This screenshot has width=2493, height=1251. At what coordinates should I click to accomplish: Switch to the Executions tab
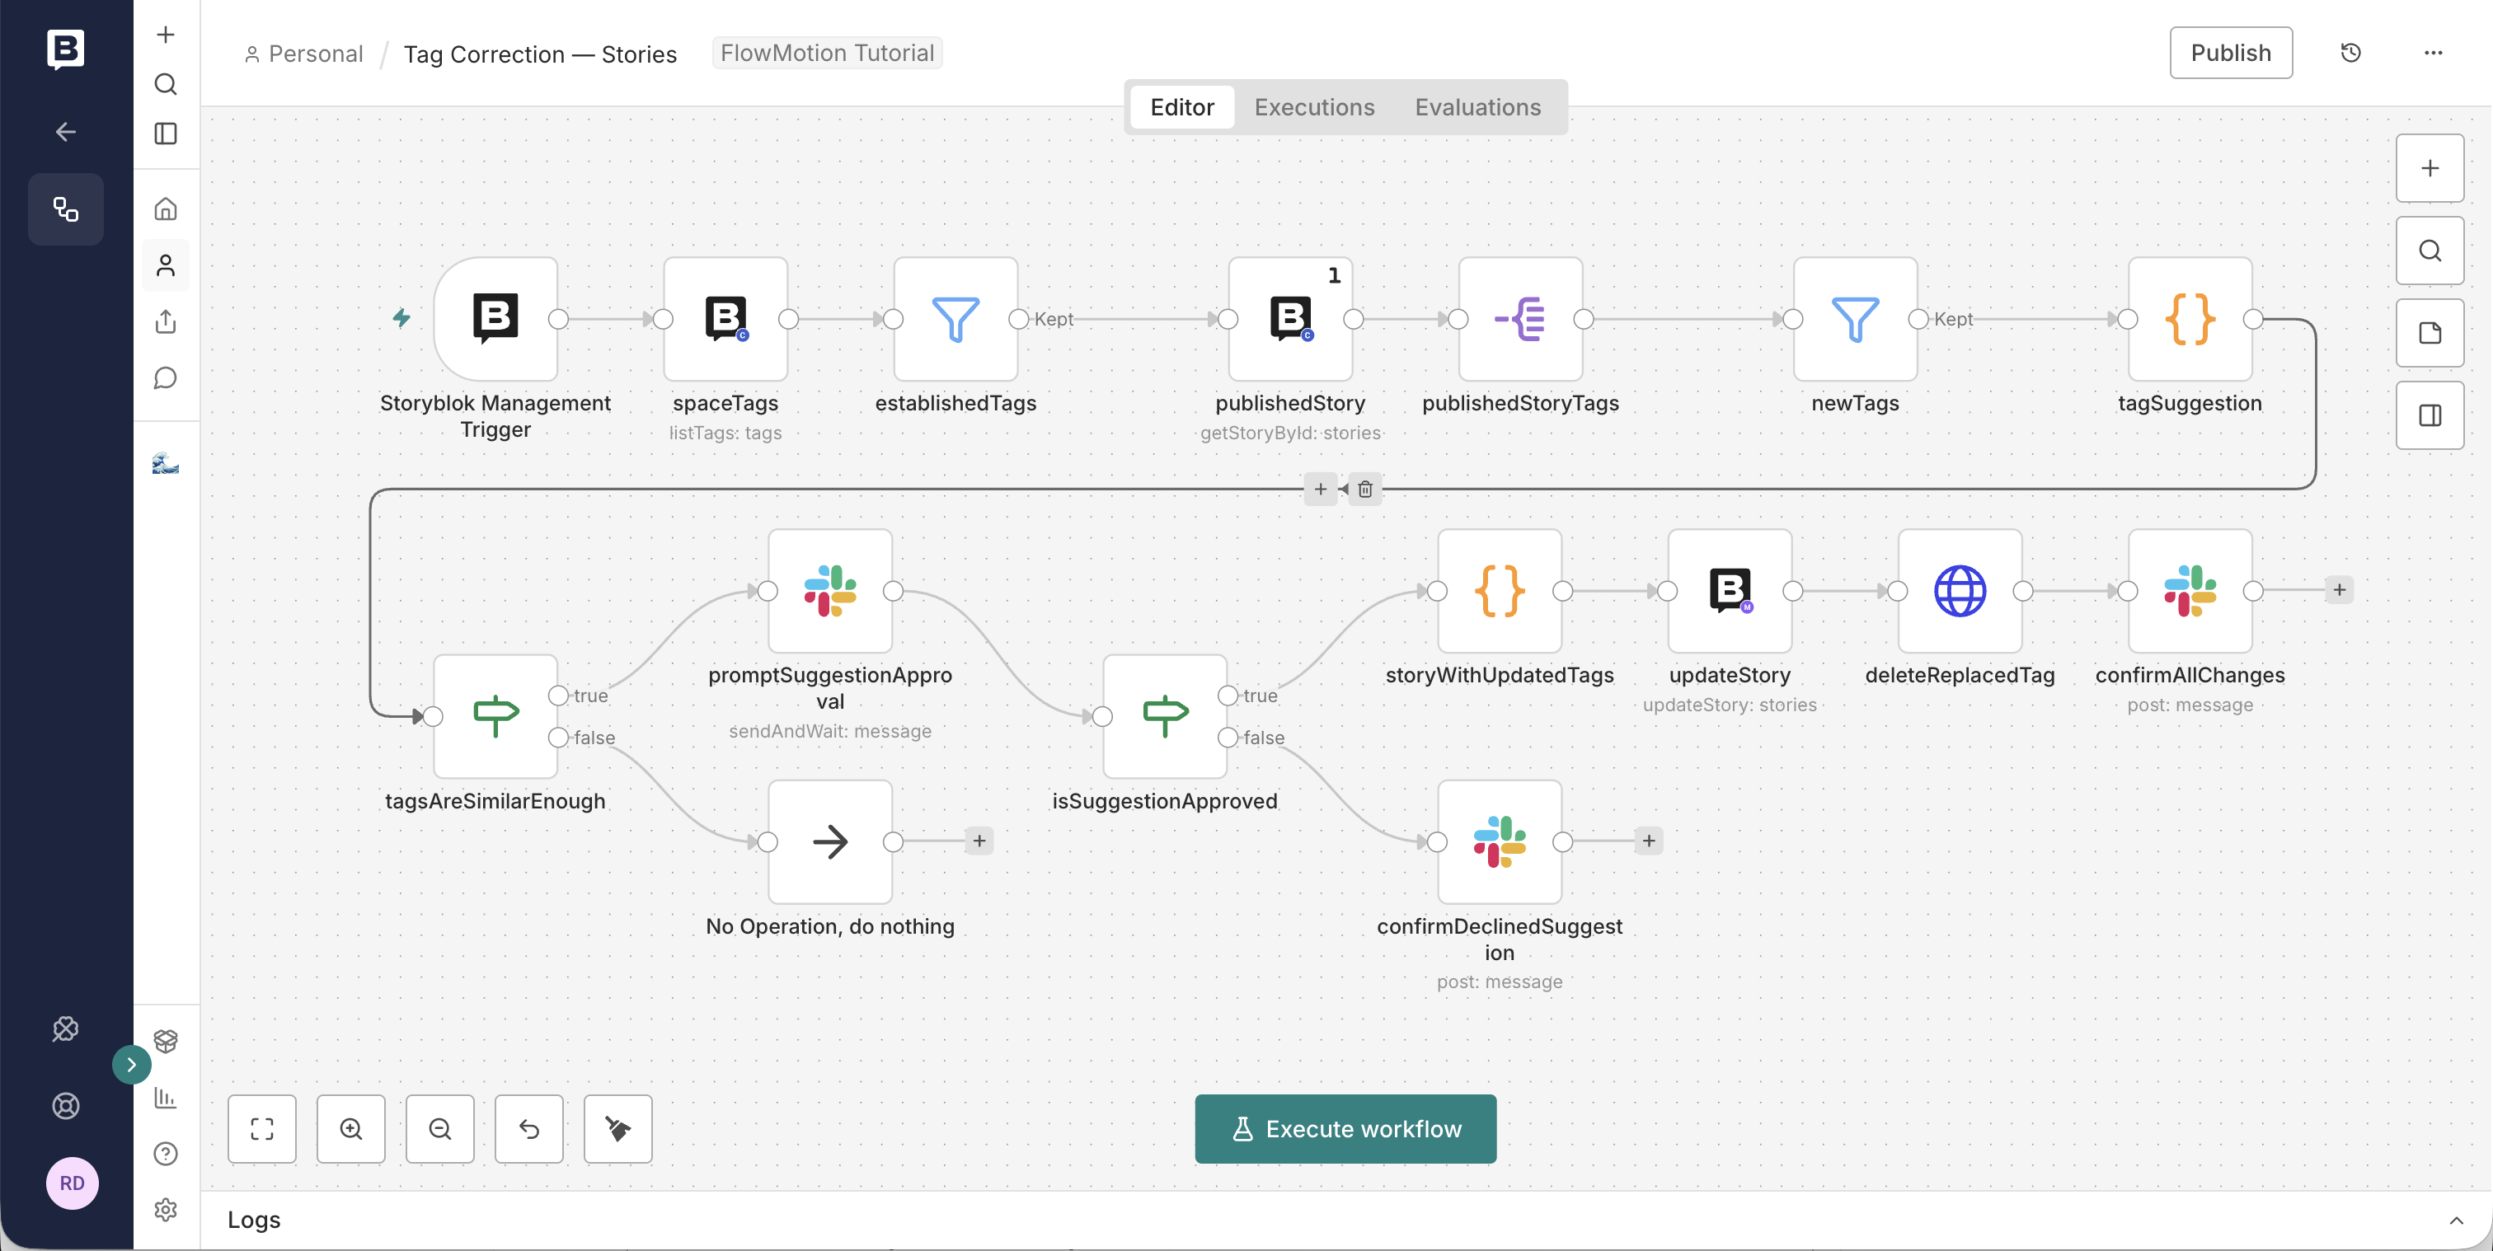coord(1314,107)
